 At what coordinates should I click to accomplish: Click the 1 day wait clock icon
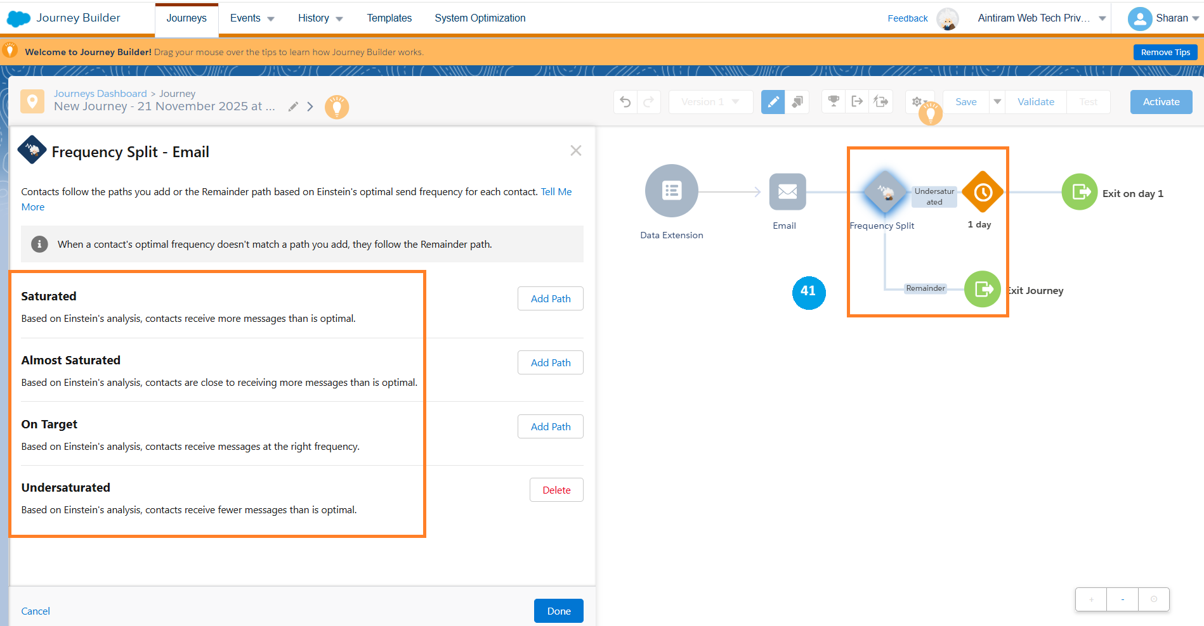tap(983, 192)
